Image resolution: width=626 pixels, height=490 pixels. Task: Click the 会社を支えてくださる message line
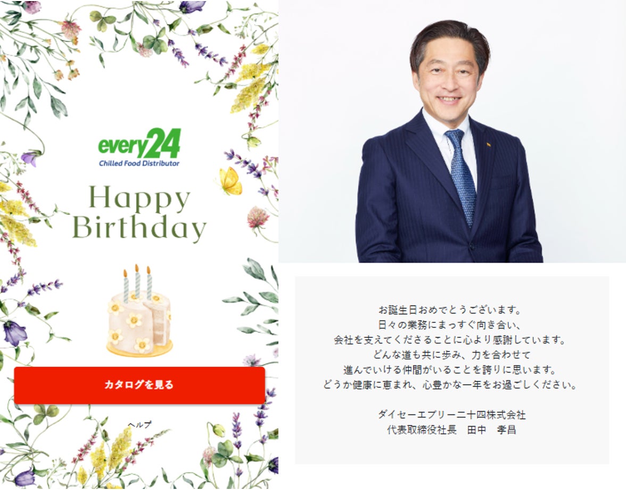pyautogui.click(x=450, y=340)
